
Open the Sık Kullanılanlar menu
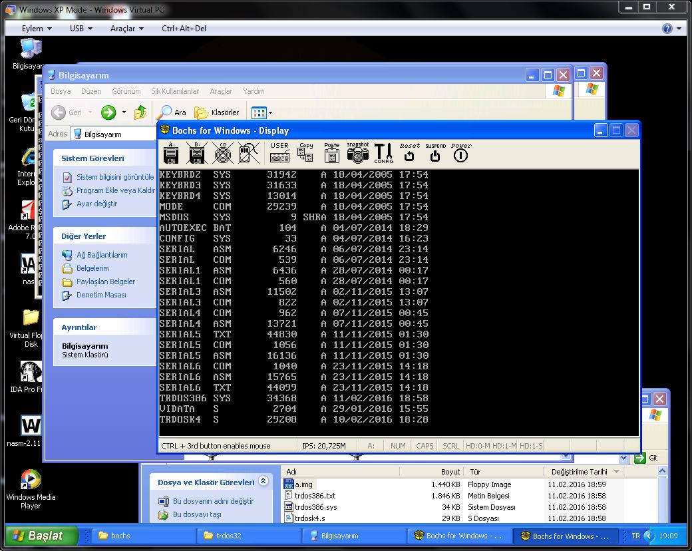[175, 91]
